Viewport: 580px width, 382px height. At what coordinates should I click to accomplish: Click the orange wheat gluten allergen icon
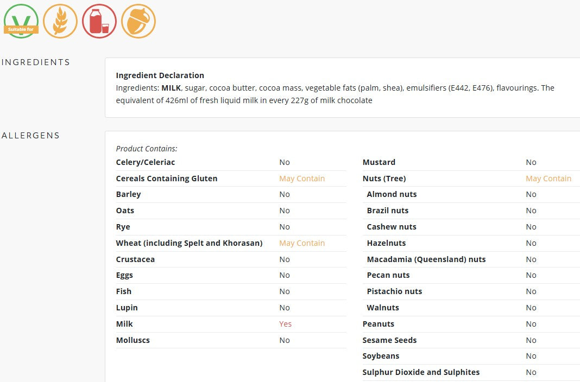click(x=60, y=21)
